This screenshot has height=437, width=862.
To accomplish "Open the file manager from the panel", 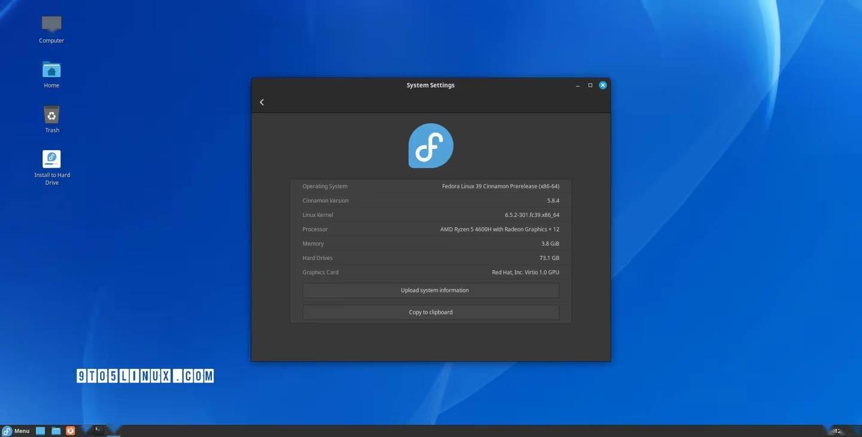I will click(56, 431).
